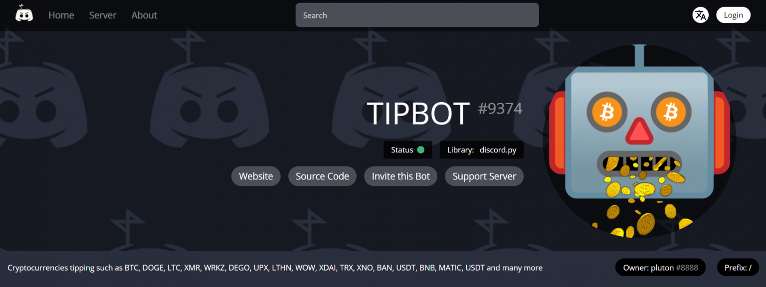Viewport: 766px width, 287px height.
Task: Click the Login button
Action: coord(733,15)
